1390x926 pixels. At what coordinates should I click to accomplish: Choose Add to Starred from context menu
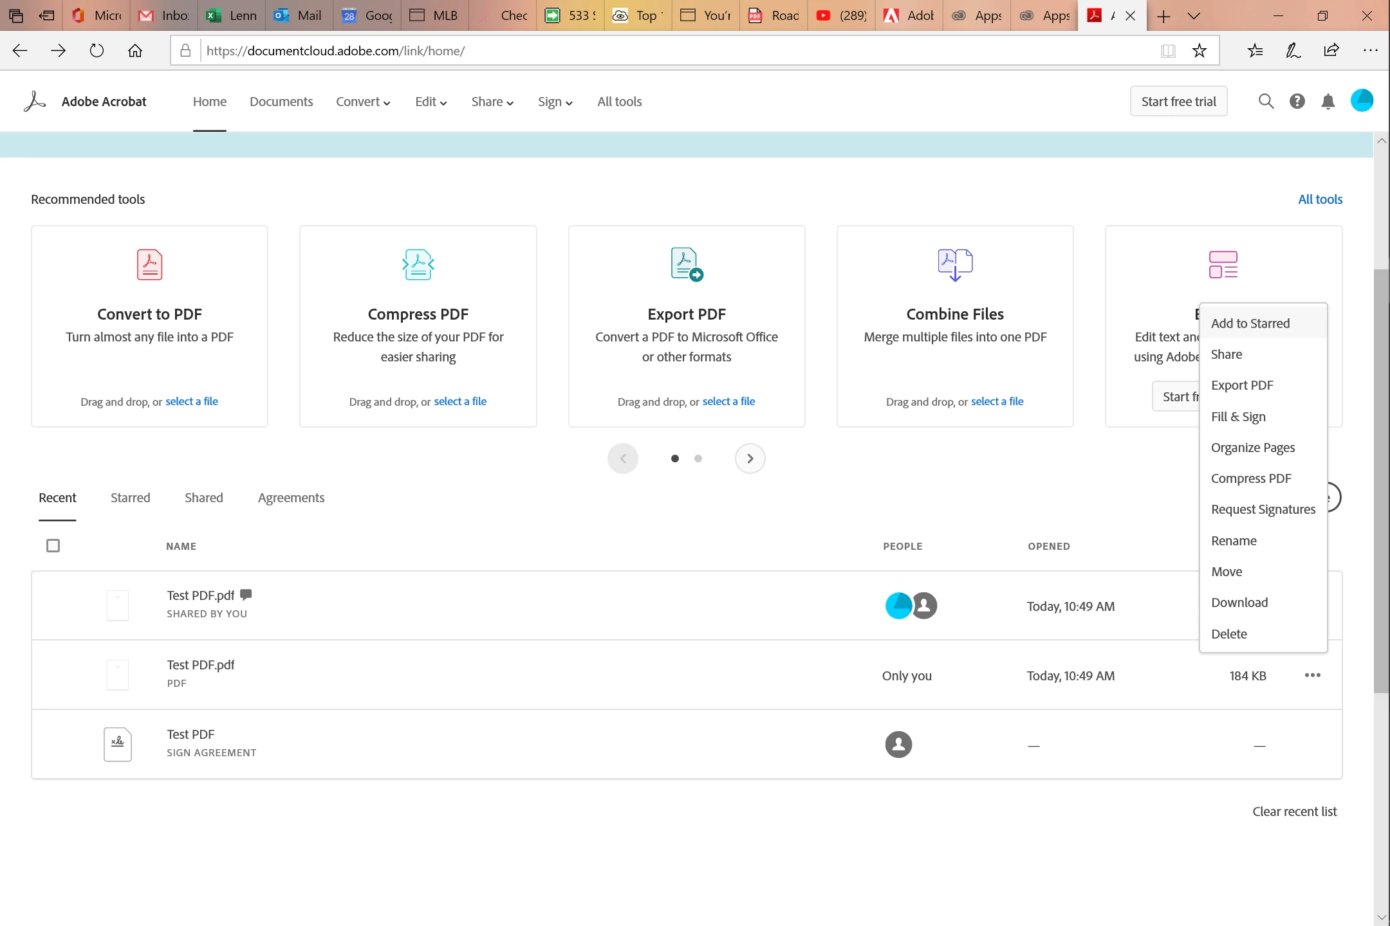pos(1250,323)
